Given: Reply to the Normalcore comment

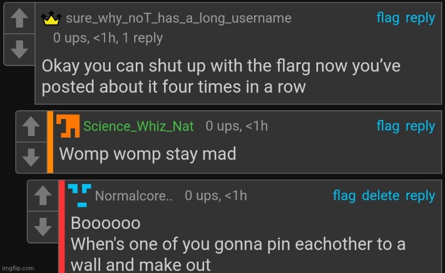Looking at the screenshot, I should coord(420,195).
